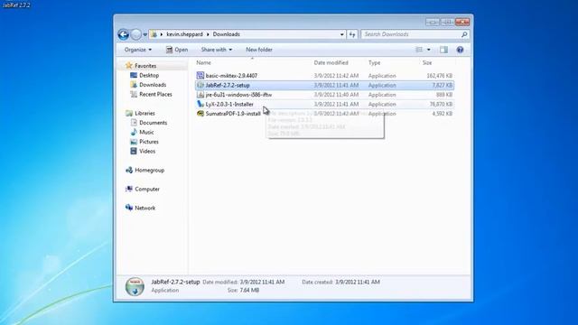
Task: Select basic-miktex-2.9.4407 file icon
Action: point(200,76)
